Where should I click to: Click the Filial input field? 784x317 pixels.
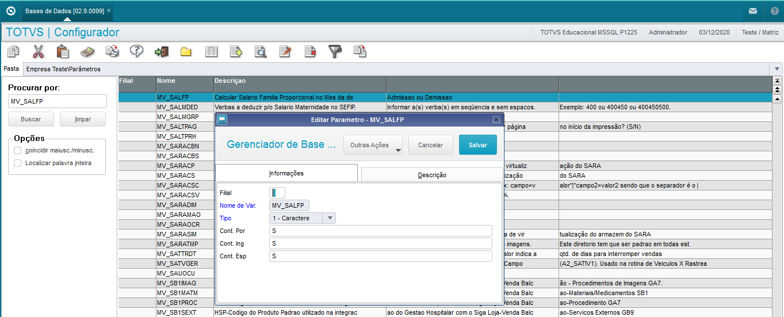(x=277, y=193)
